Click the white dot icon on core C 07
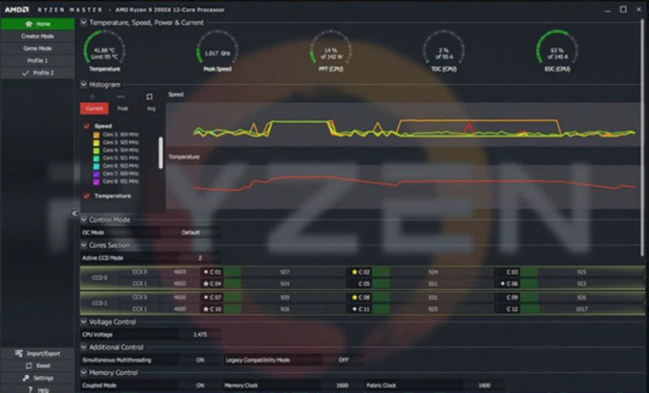The width and height of the screenshot is (649, 393). click(206, 297)
